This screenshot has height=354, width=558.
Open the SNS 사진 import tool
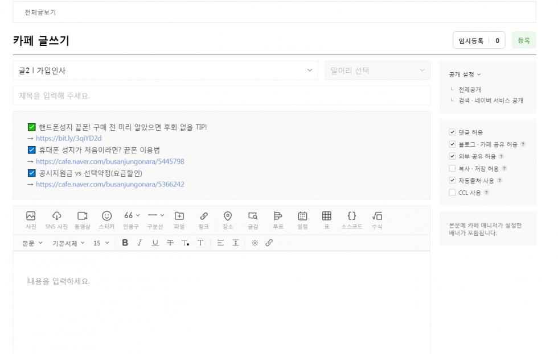tap(56, 220)
